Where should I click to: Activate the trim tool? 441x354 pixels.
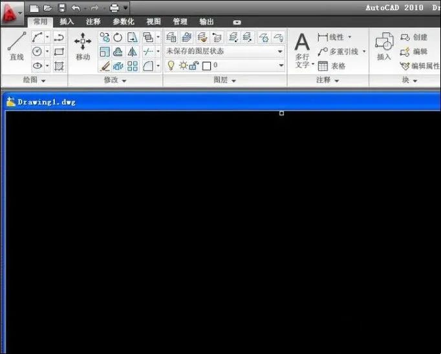[x=148, y=52]
